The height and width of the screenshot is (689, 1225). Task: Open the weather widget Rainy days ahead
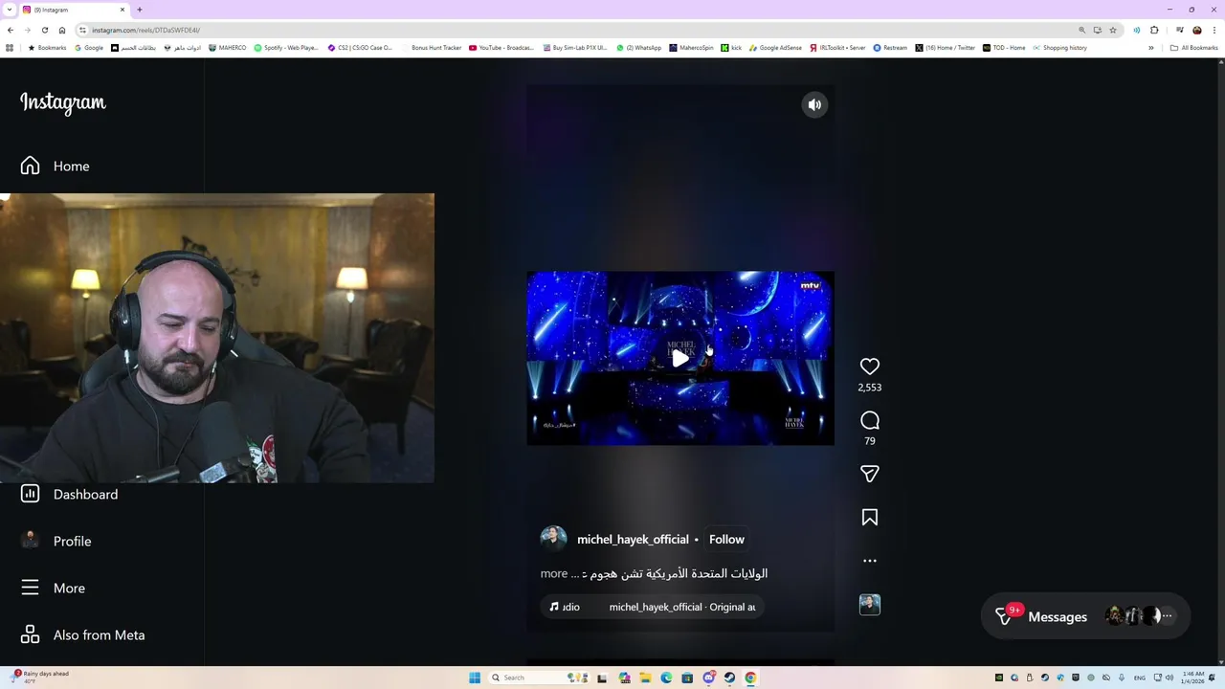click(x=40, y=677)
